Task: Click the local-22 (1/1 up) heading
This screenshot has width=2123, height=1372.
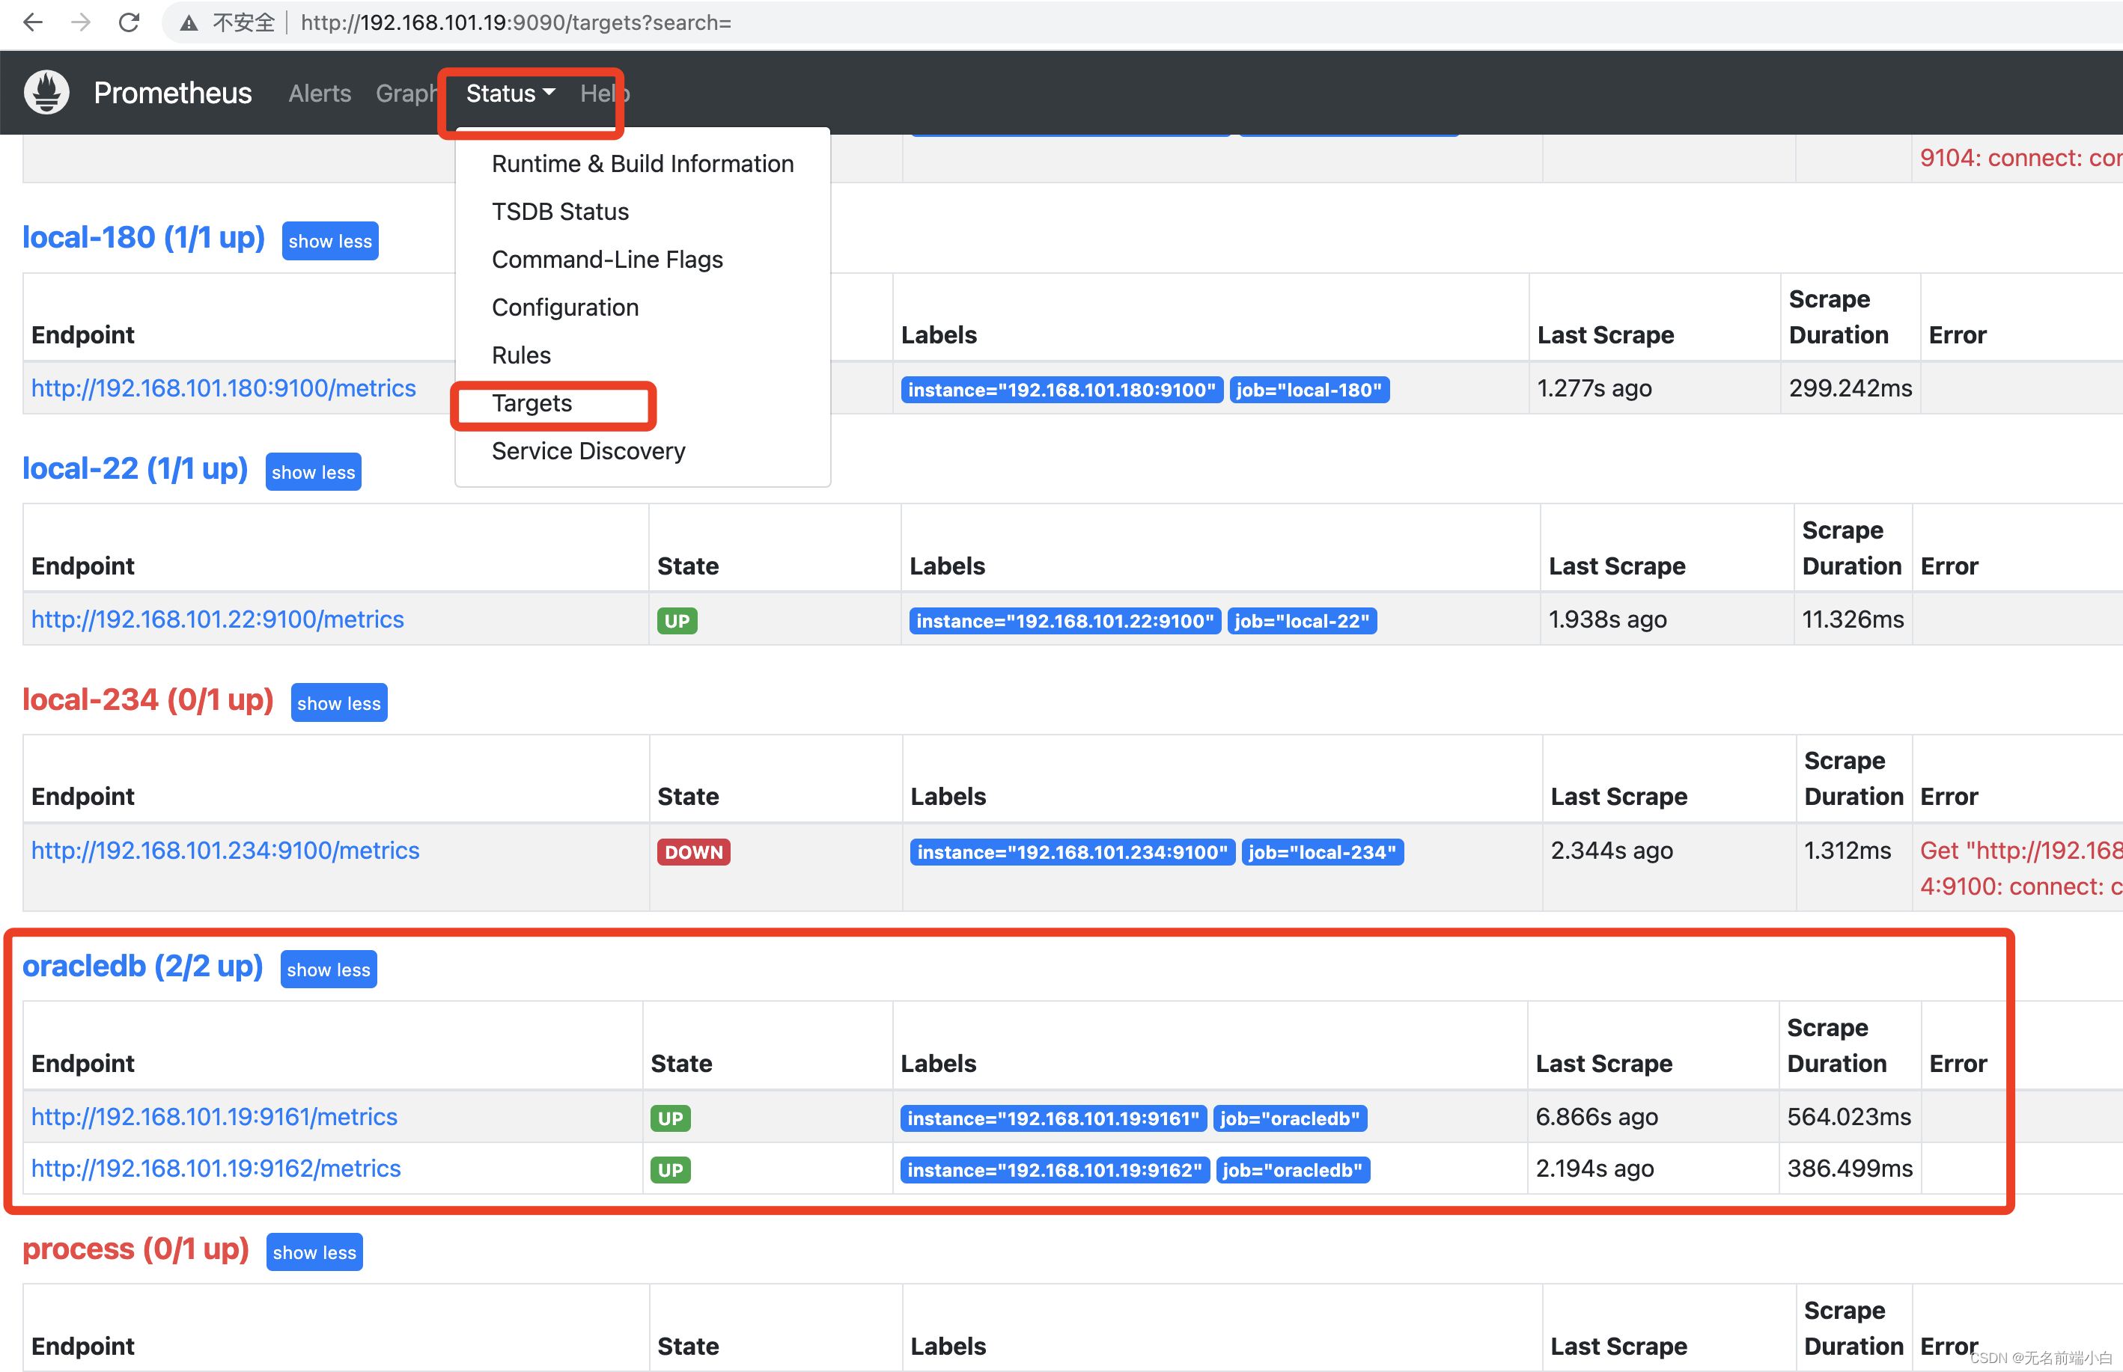Action: [x=135, y=468]
